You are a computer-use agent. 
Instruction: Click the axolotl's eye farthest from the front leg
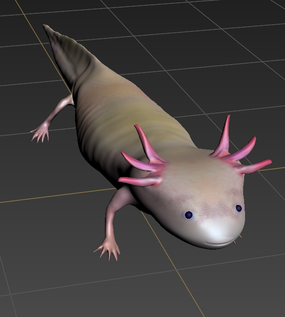(x=238, y=208)
